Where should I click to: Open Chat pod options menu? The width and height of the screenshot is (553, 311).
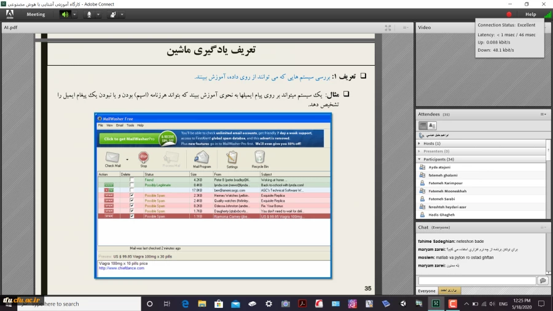(x=544, y=227)
